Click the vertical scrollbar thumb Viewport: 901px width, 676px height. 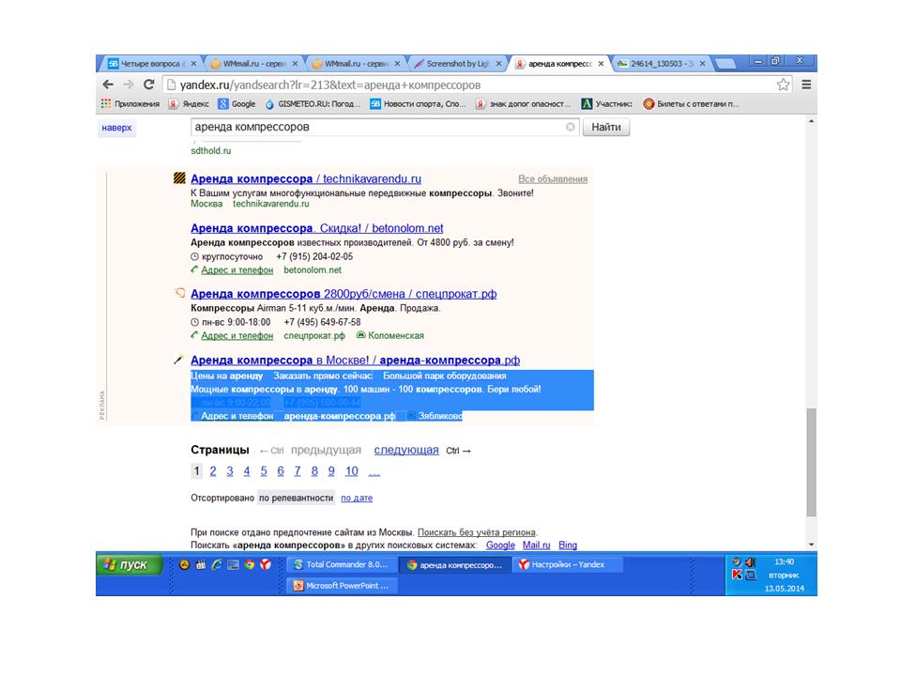(x=811, y=462)
